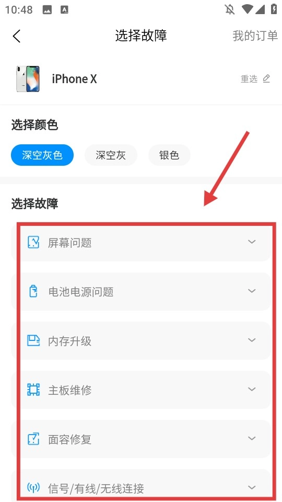Tap the back arrow icon
The height and width of the screenshot is (502, 282).
point(17,36)
